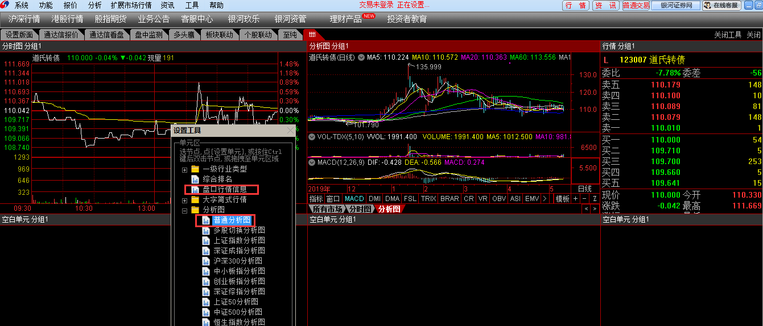Open dropdown arrow beside 道氏转债(日线)

click(x=361, y=57)
